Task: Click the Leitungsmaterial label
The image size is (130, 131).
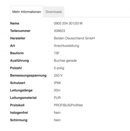Action: 23,98
